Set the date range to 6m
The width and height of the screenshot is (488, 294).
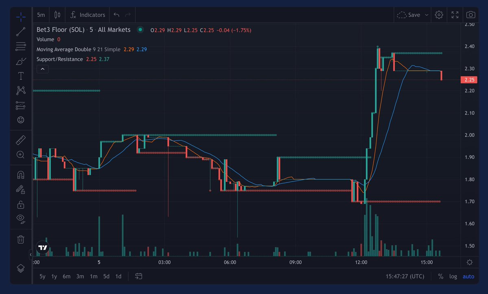67,277
